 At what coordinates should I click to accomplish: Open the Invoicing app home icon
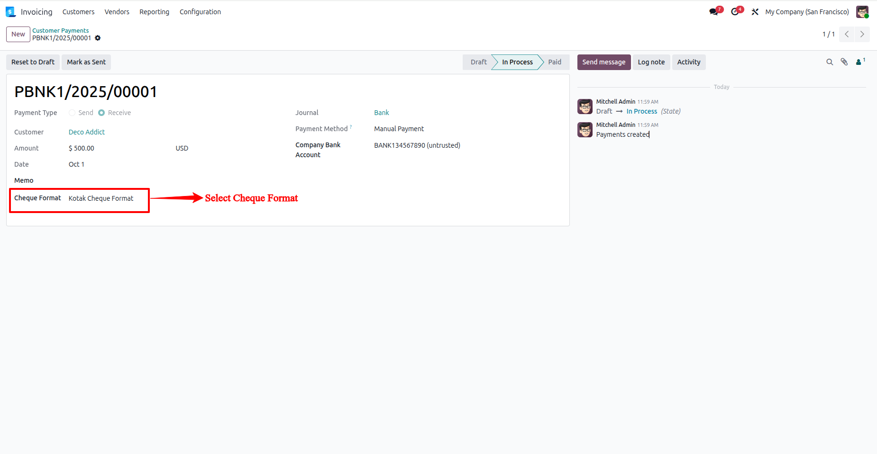(x=10, y=12)
